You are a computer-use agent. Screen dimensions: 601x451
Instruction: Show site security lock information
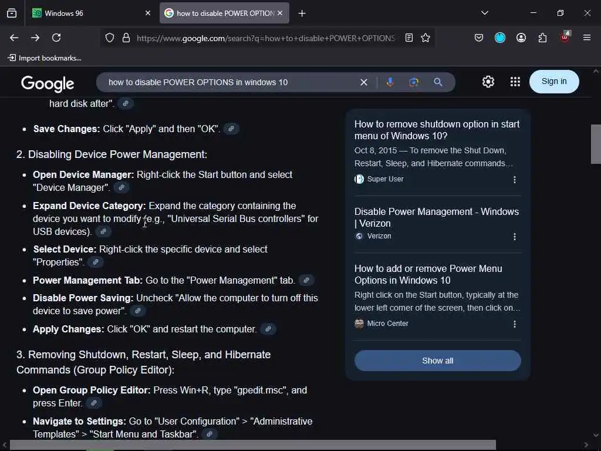(126, 38)
